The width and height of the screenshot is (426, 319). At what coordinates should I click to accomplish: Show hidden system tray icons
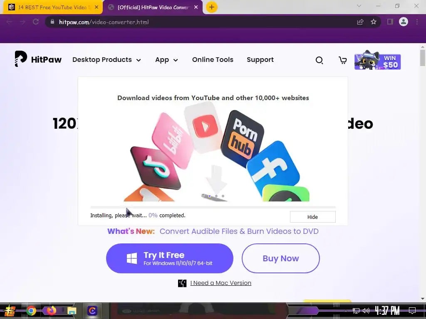(x=346, y=311)
